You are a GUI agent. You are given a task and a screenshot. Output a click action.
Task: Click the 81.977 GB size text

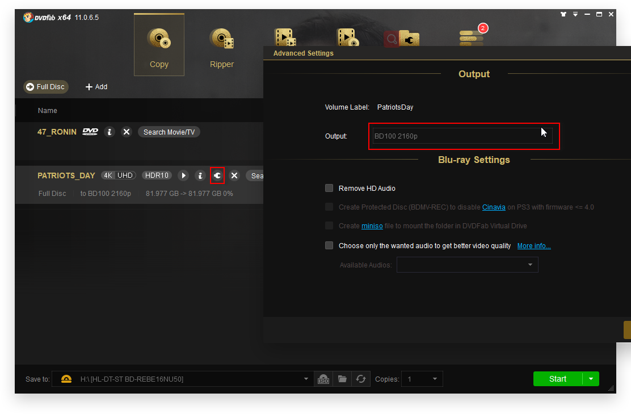189,193
